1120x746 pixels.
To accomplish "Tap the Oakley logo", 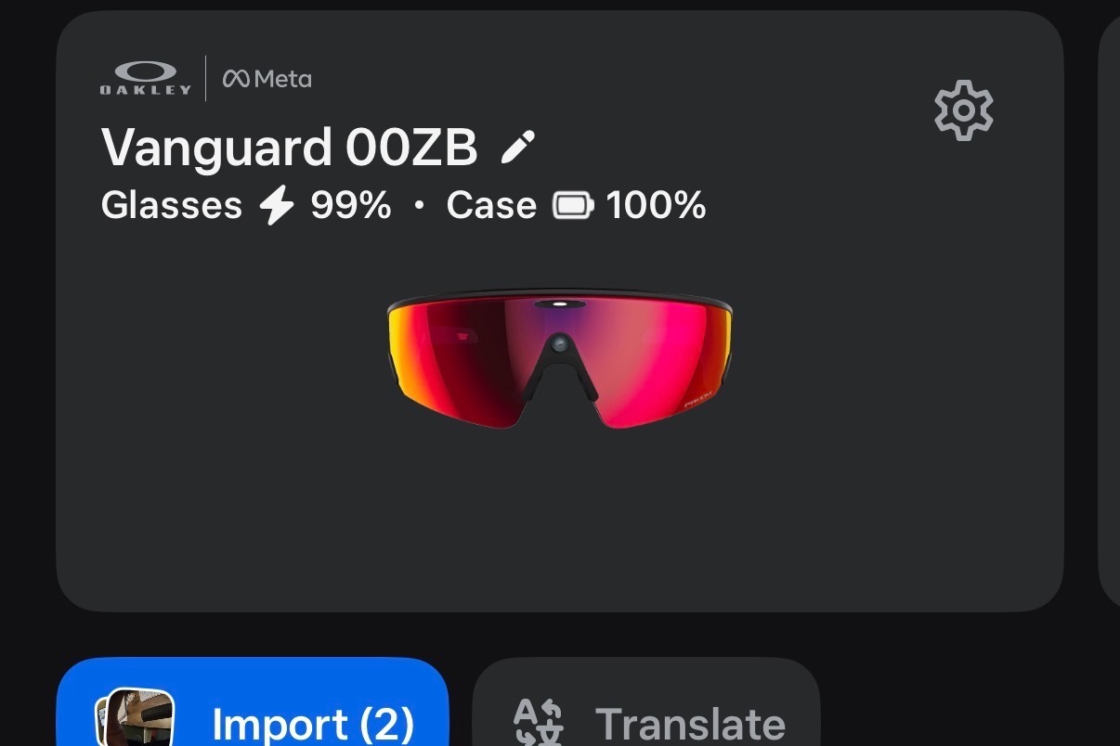I will pyautogui.click(x=146, y=78).
